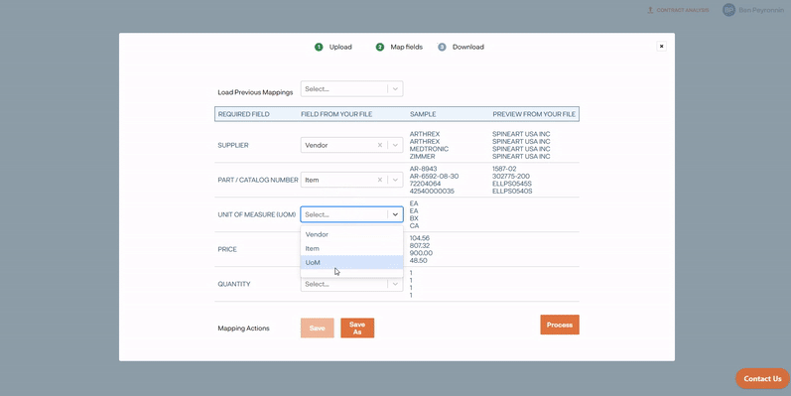This screenshot has height=396, width=791.
Task: Click sample value AR-8943
Action: (423, 169)
